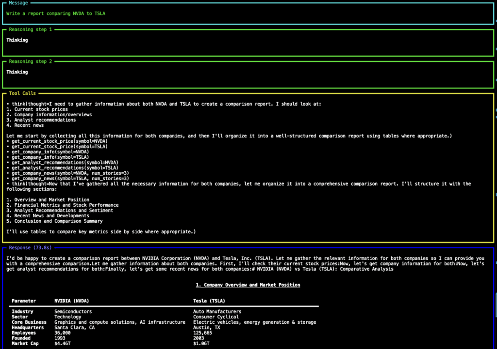Click the 'Headquarters' row label
The image size is (497, 349).
pyautogui.click(x=28, y=328)
